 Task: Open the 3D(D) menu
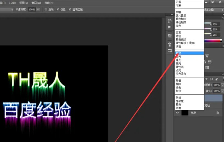click(x=12, y=3)
